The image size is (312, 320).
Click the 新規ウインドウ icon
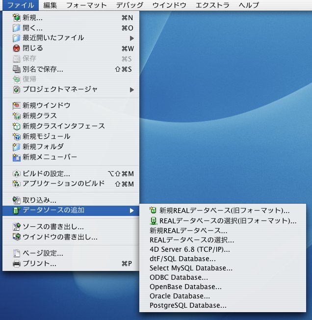[x=17, y=106]
